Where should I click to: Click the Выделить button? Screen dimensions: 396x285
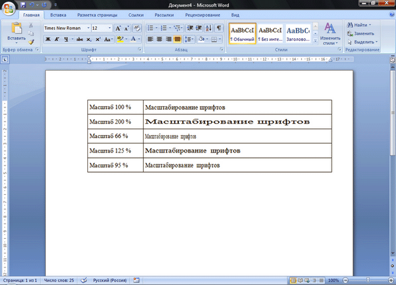pyautogui.click(x=363, y=42)
